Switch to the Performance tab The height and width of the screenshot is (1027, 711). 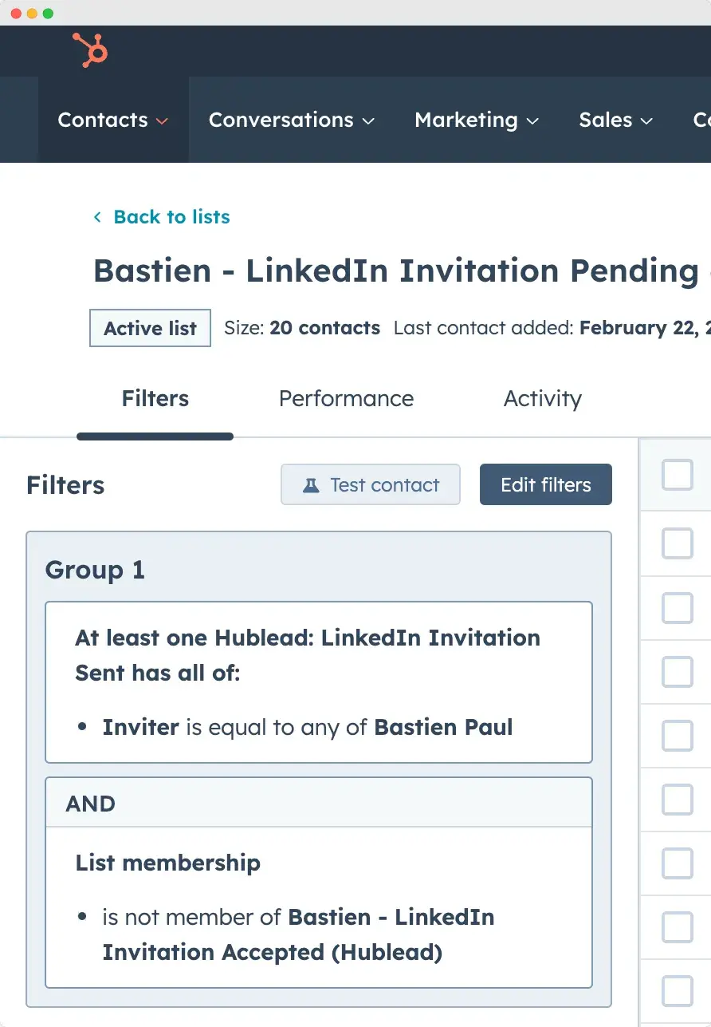(346, 399)
